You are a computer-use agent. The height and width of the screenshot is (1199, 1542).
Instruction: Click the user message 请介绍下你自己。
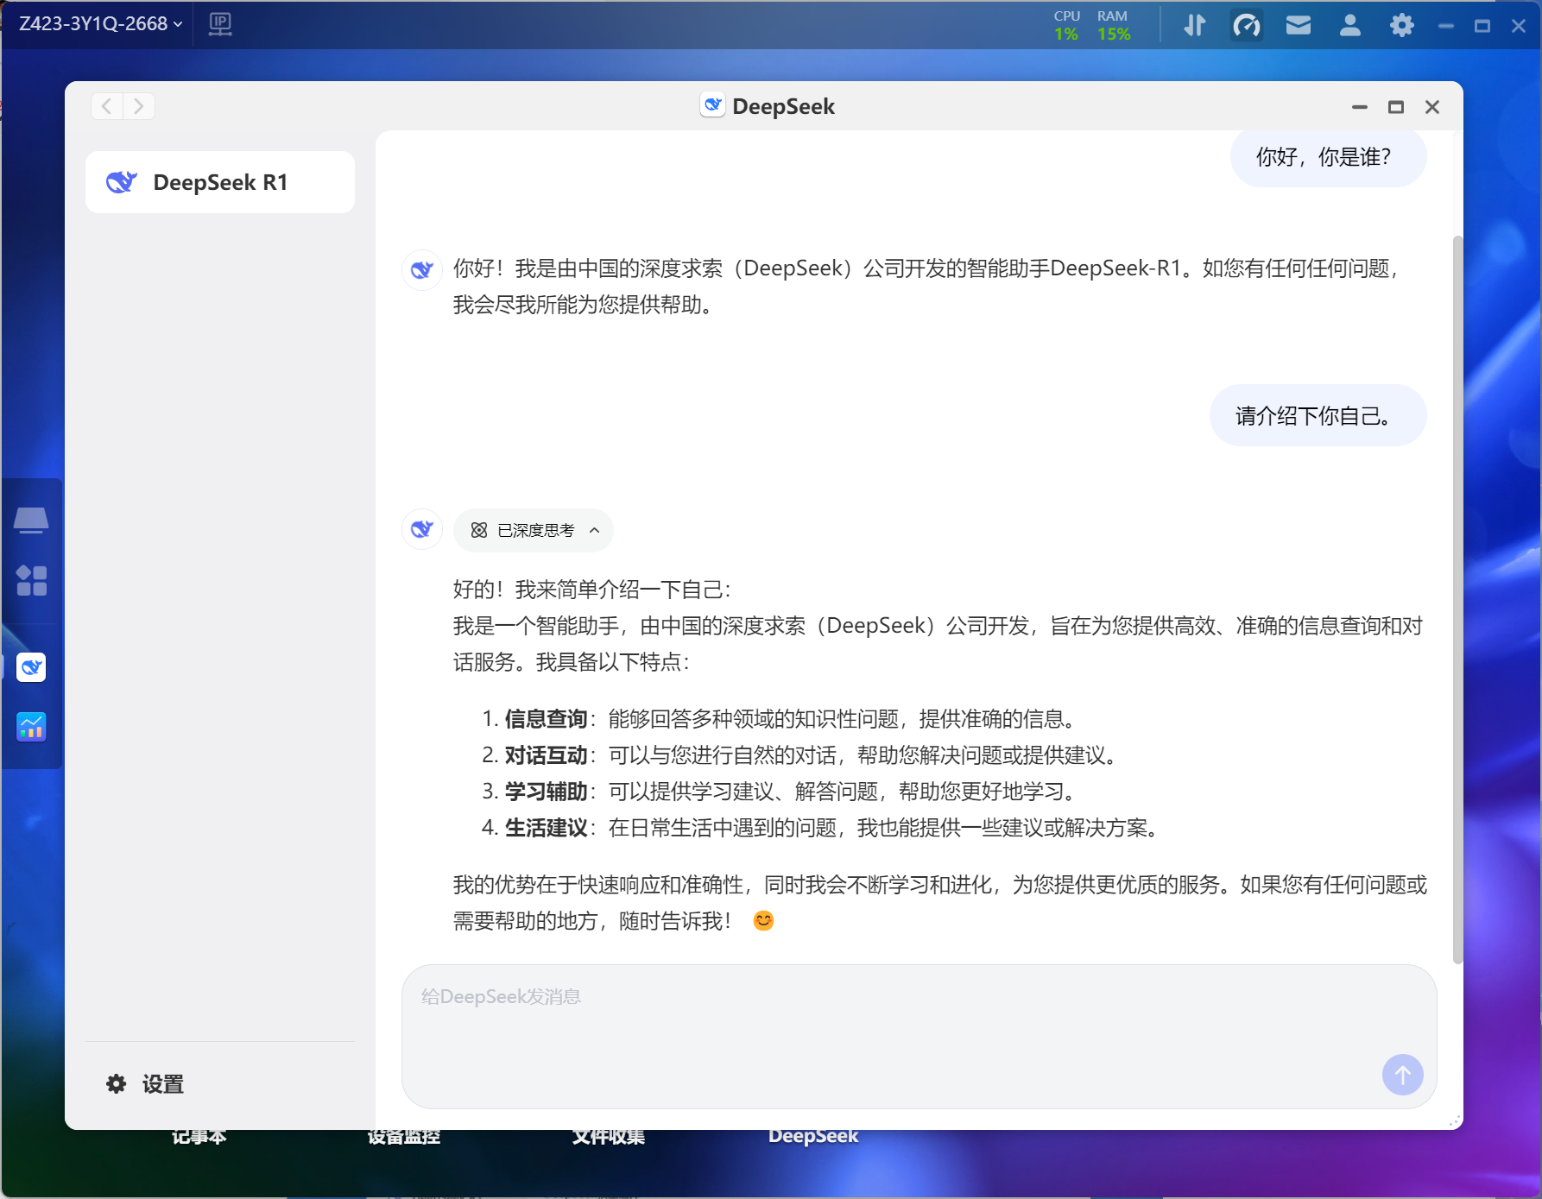point(1318,416)
